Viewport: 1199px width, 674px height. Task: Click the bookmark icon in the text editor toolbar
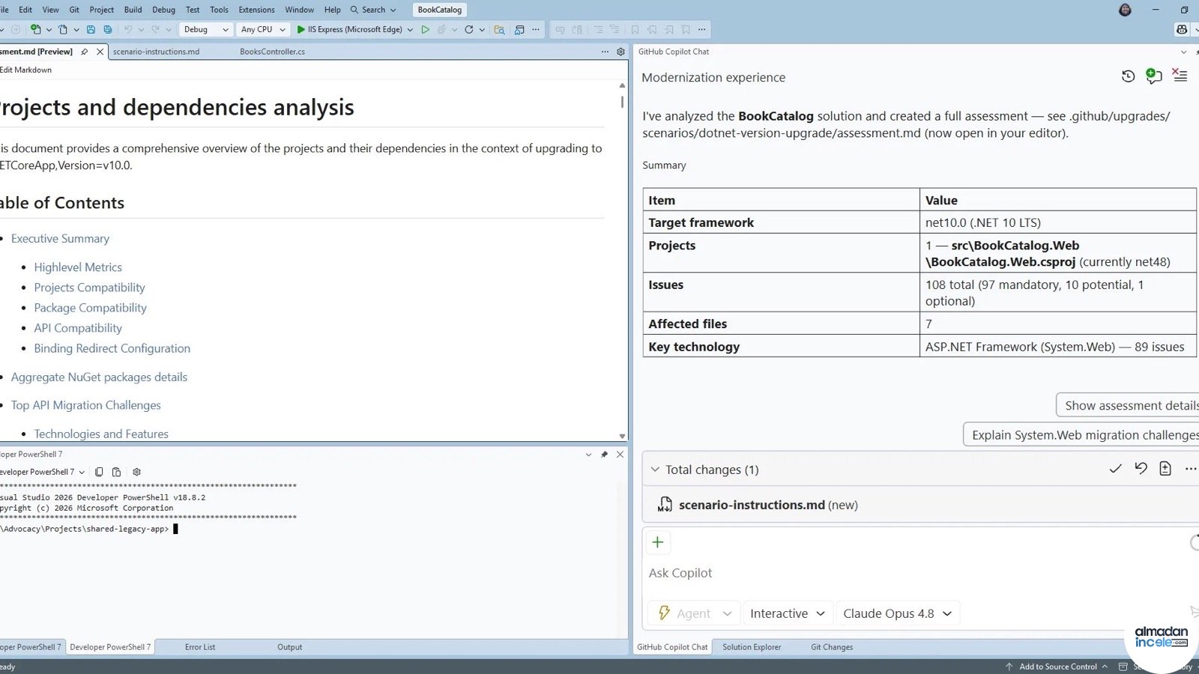pos(635,29)
